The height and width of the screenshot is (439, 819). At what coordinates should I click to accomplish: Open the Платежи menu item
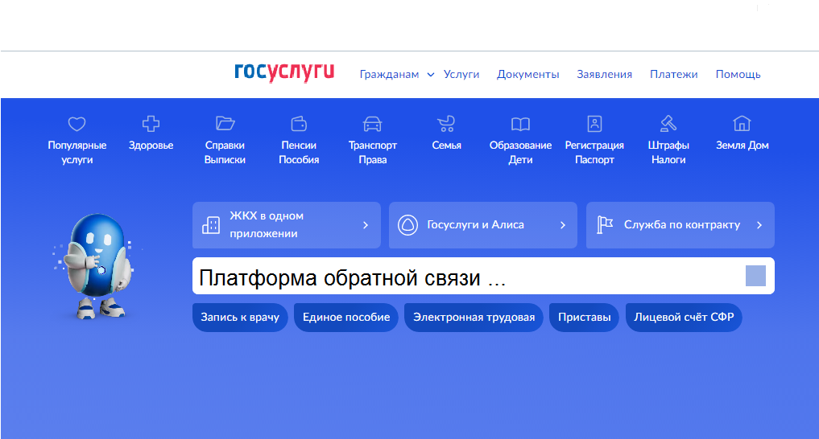pos(673,75)
